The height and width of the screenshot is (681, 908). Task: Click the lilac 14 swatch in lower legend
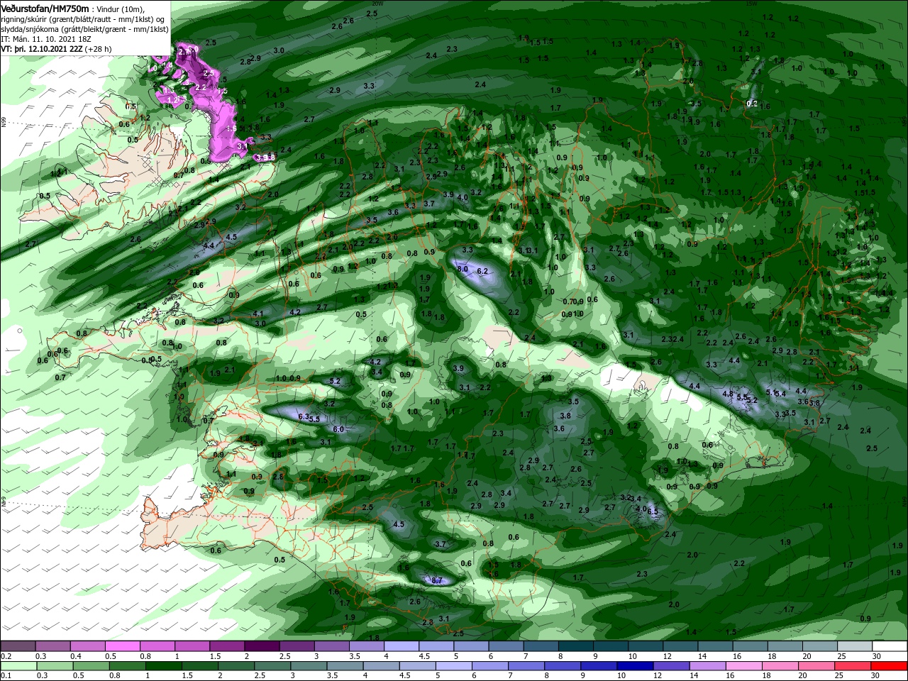click(x=708, y=665)
